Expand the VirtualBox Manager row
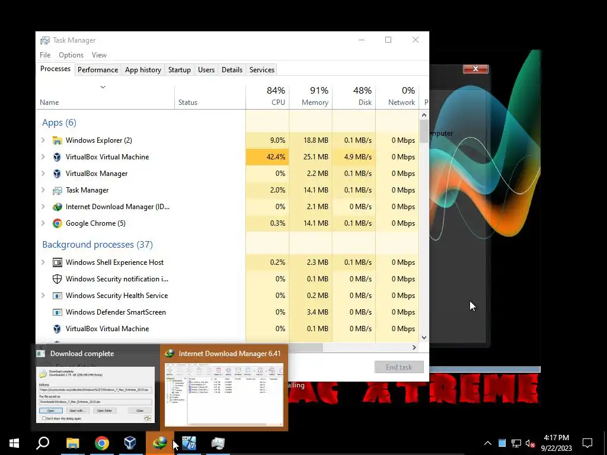 43,174
